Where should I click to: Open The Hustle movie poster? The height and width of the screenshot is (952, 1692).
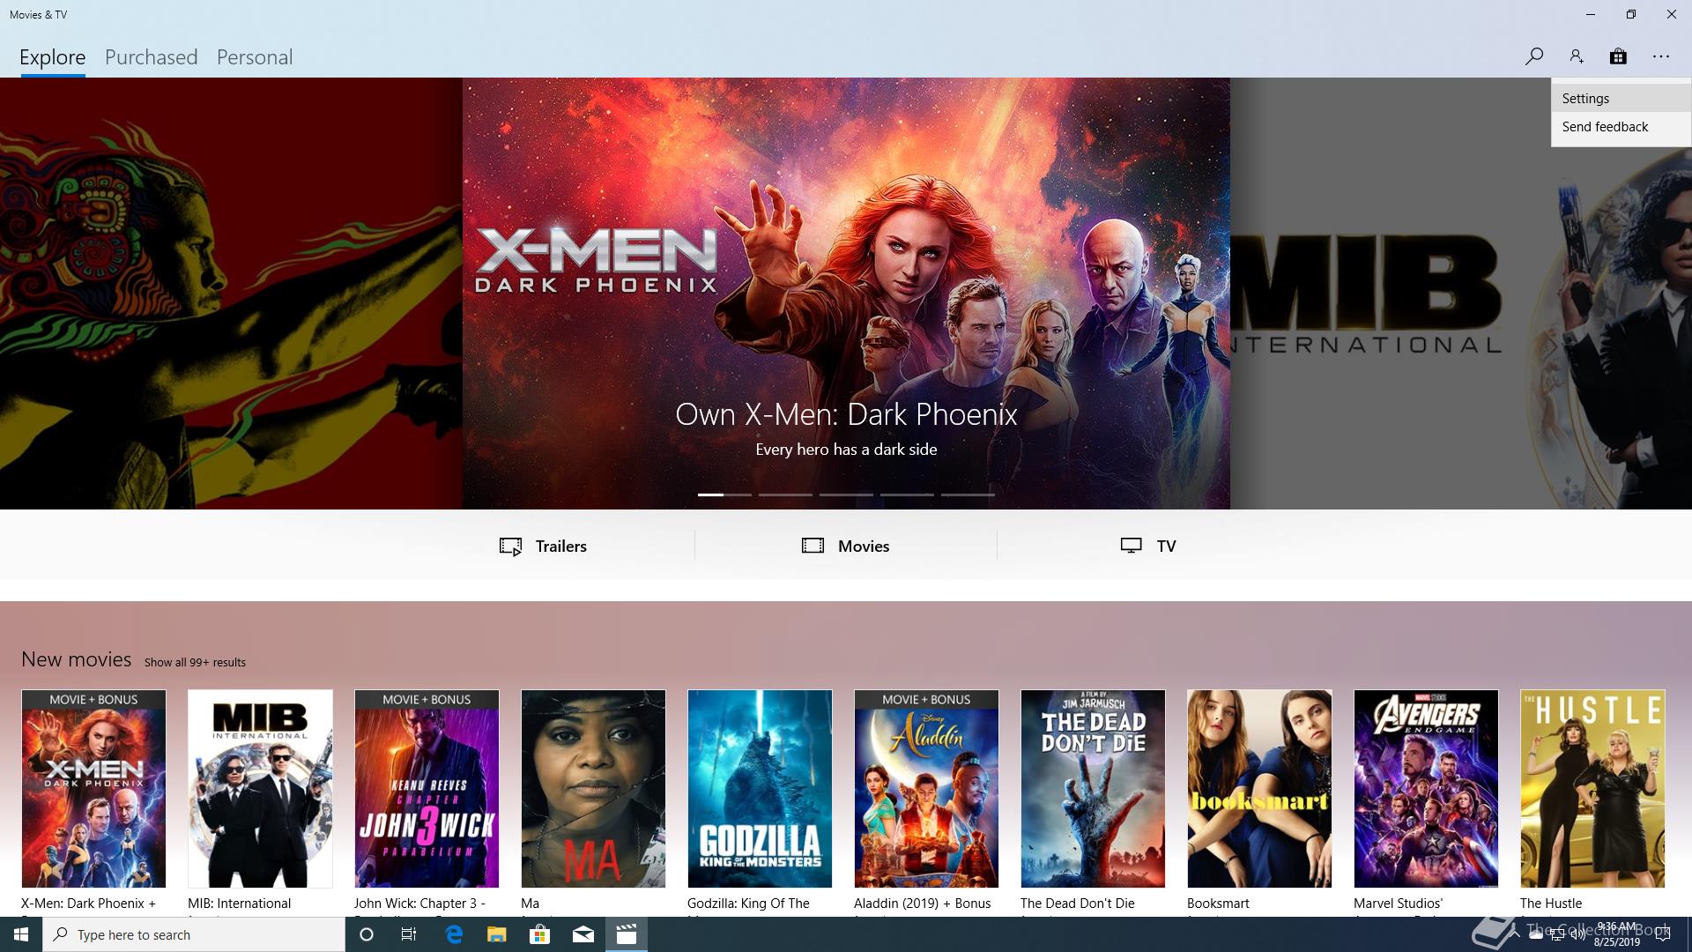(x=1592, y=788)
